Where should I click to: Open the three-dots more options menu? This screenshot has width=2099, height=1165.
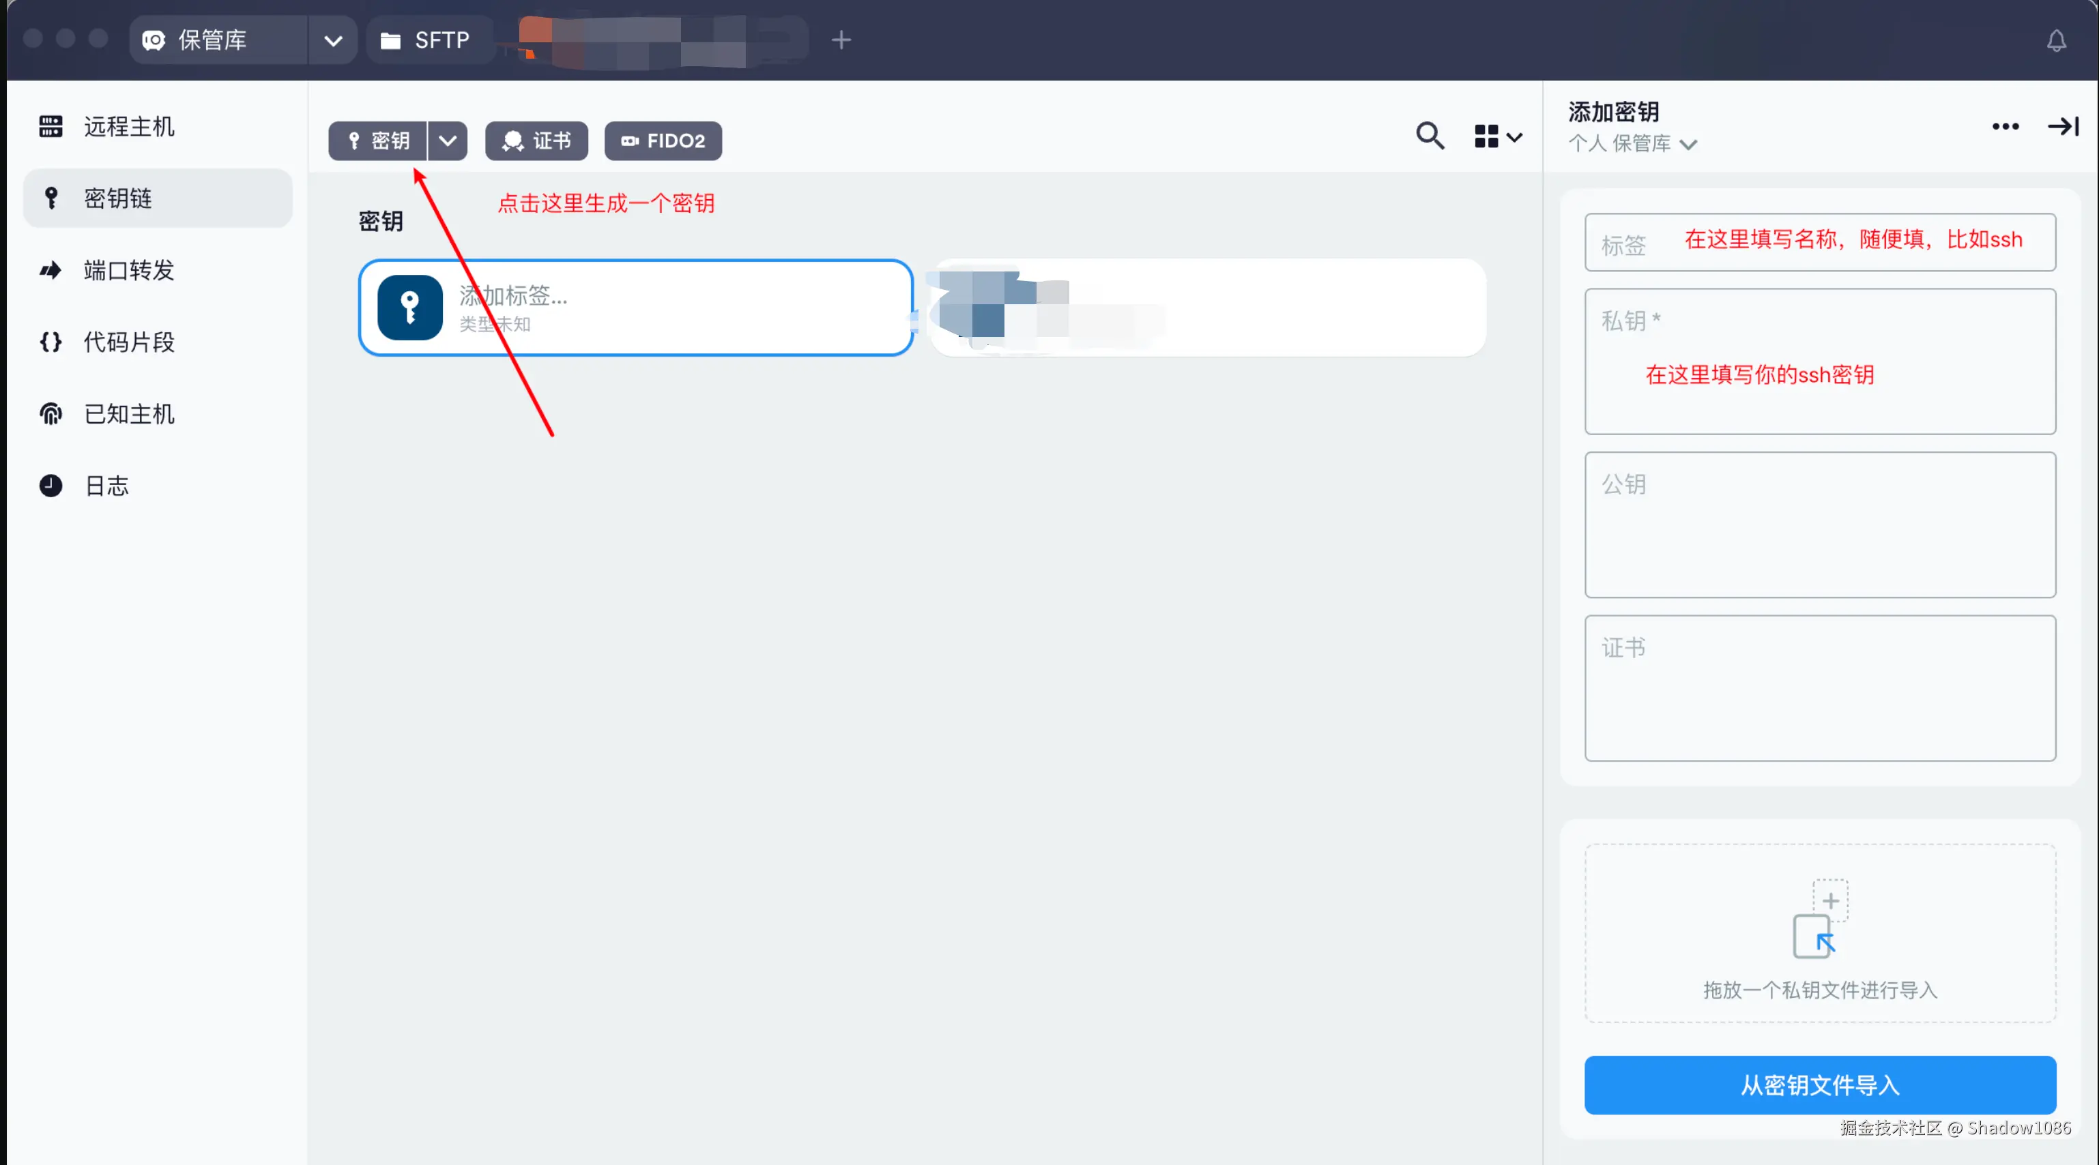coord(2006,126)
